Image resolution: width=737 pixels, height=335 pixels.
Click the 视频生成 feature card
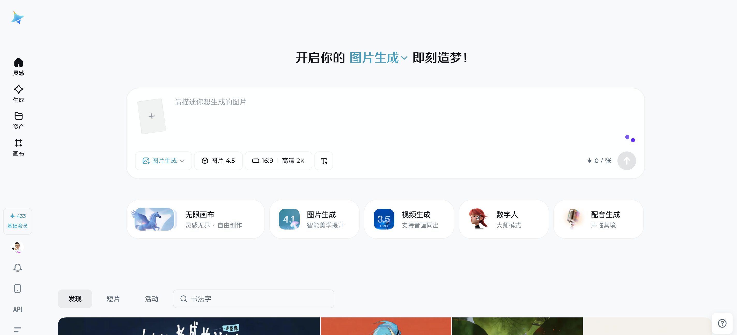pyautogui.click(x=409, y=219)
